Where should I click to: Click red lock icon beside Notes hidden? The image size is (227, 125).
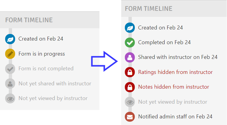tap(130, 87)
